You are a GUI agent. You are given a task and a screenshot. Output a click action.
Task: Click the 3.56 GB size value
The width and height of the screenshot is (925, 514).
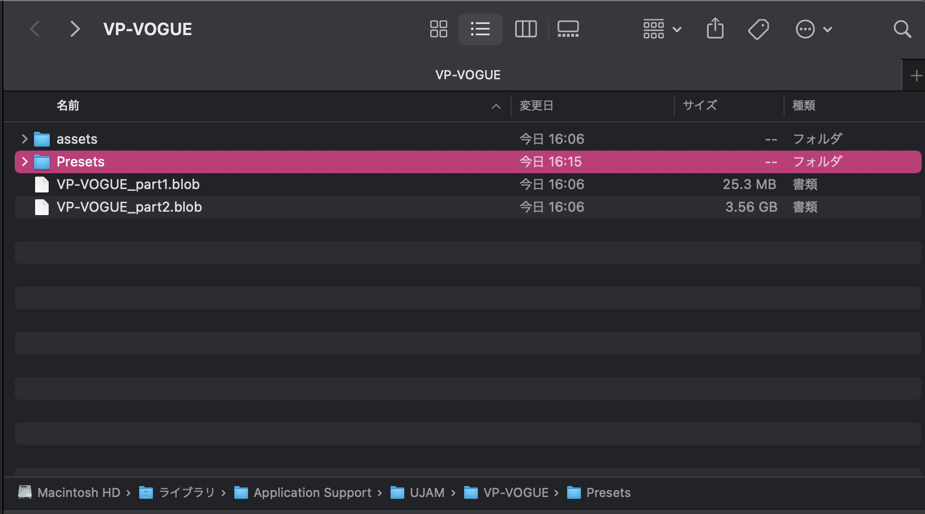(x=751, y=207)
